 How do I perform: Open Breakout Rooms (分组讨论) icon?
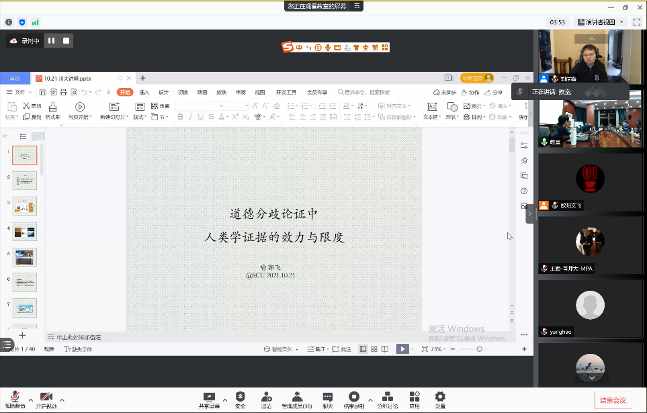click(386, 398)
